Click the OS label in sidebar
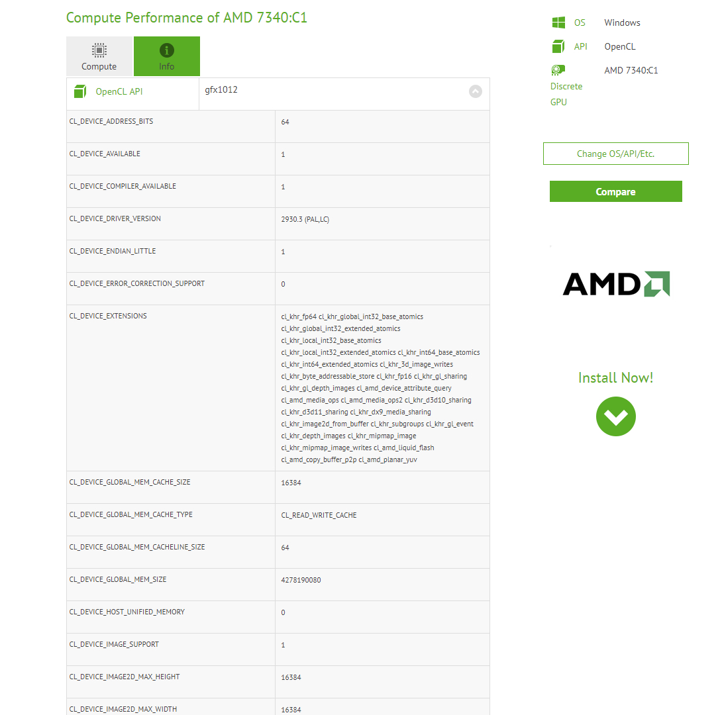The width and height of the screenshot is (722, 715). click(x=580, y=23)
